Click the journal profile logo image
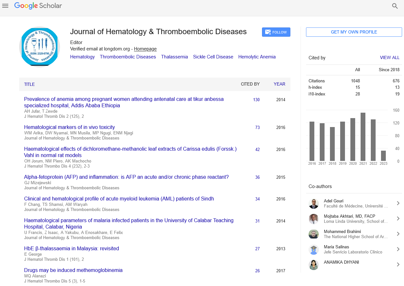 tap(40, 47)
